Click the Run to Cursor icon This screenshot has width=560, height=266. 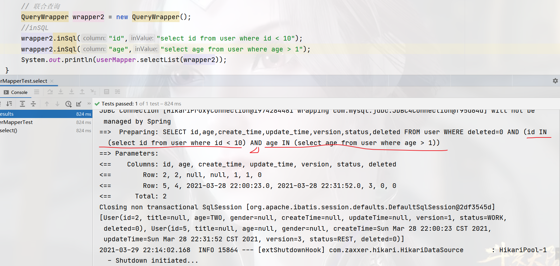(93, 92)
